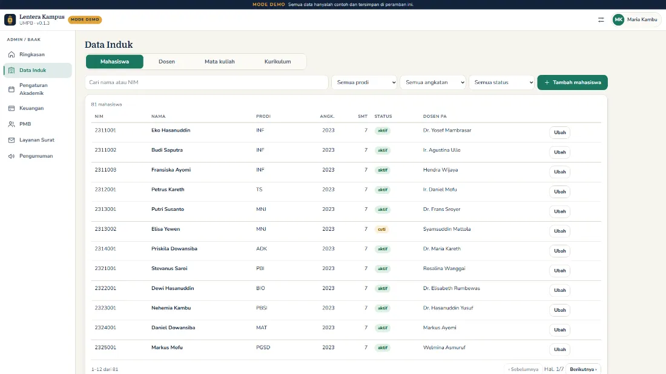Click the aktif badge of Eko Hasanuddin
This screenshot has height=374, width=666.
(x=383, y=131)
